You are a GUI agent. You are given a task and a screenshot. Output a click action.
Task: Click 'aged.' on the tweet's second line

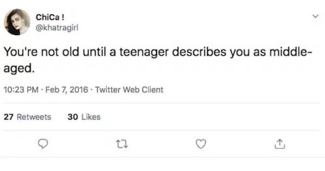[x=19, y=69]
